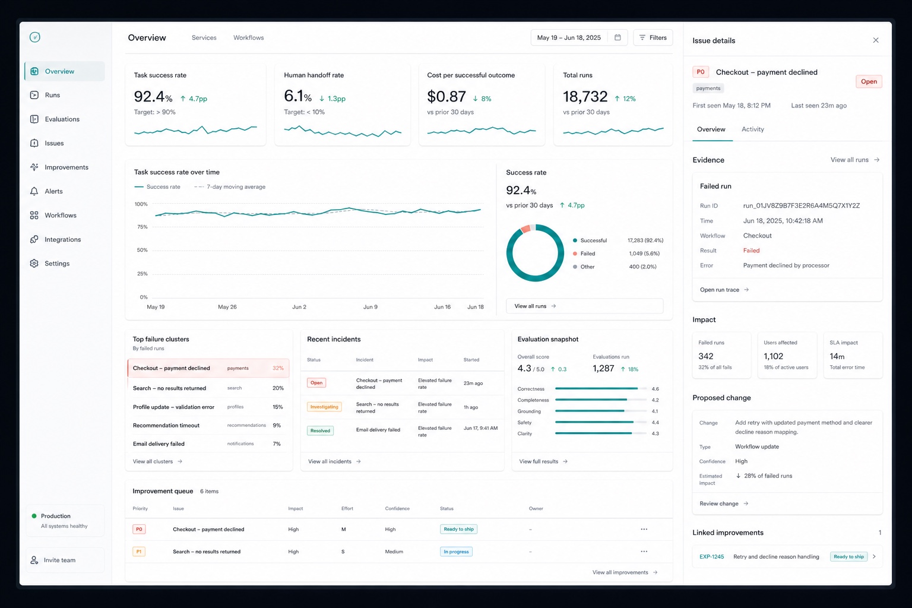The height and width of the screenshot is (608, 912).
Task: Click arrow icon beside View full results
Action: click(565, 461)
